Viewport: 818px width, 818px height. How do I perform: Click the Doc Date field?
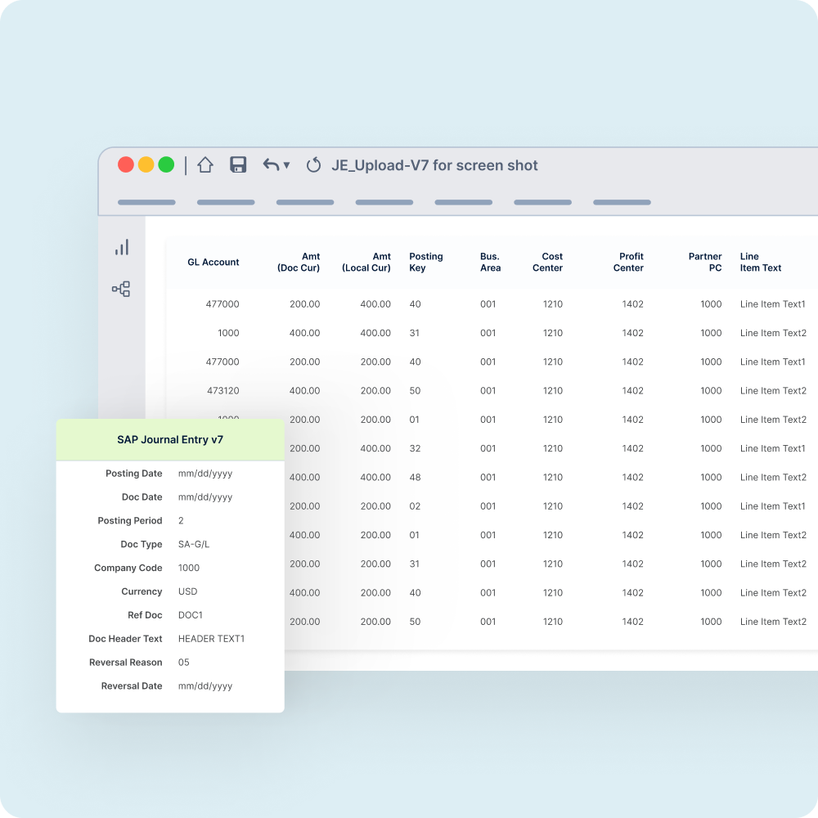204,497
